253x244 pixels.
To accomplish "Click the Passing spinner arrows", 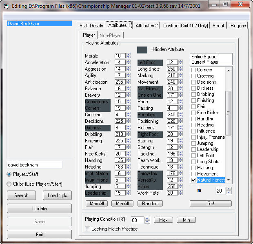I will pos(181,108).
